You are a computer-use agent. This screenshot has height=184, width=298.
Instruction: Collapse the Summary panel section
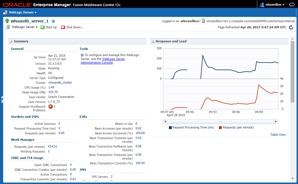coord(11,41)
